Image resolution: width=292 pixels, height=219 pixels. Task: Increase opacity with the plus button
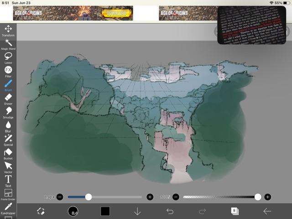point(268,197)
